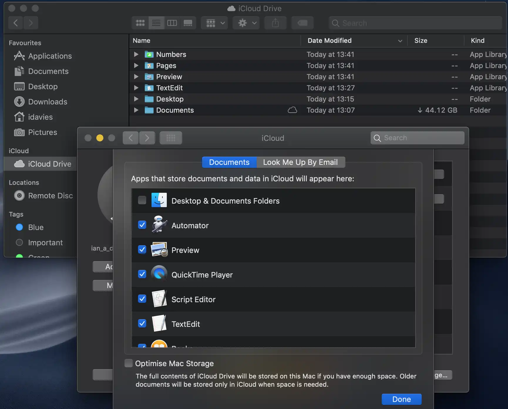
Task: Click the iCloud window search field
Action: point(417,138)
